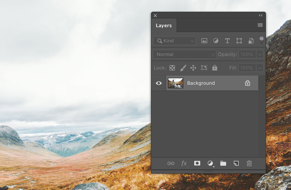Unlock the Background layer padlock
This screenshot has height=190, width=291.
click(x=248, y=83)
